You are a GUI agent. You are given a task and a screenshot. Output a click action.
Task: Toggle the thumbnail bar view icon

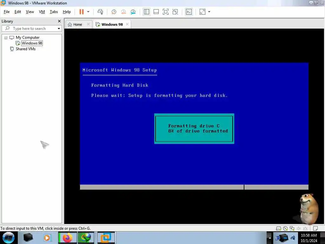(156, 12)
